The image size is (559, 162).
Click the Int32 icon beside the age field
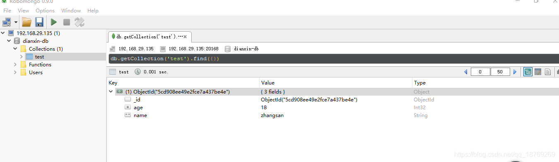pyautogui.click(x=128, y=107)
